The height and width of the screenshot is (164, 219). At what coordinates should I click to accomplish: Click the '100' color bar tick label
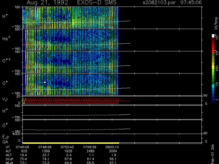(217, 68)
